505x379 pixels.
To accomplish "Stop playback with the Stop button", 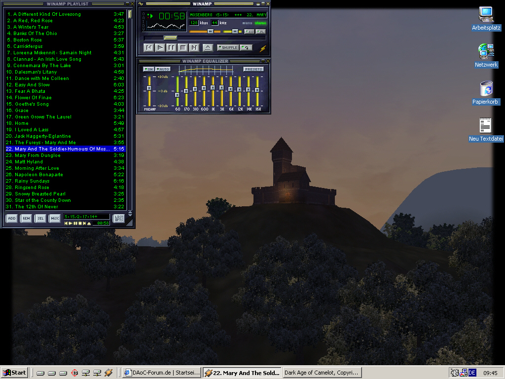I will [x=182, y=48].
